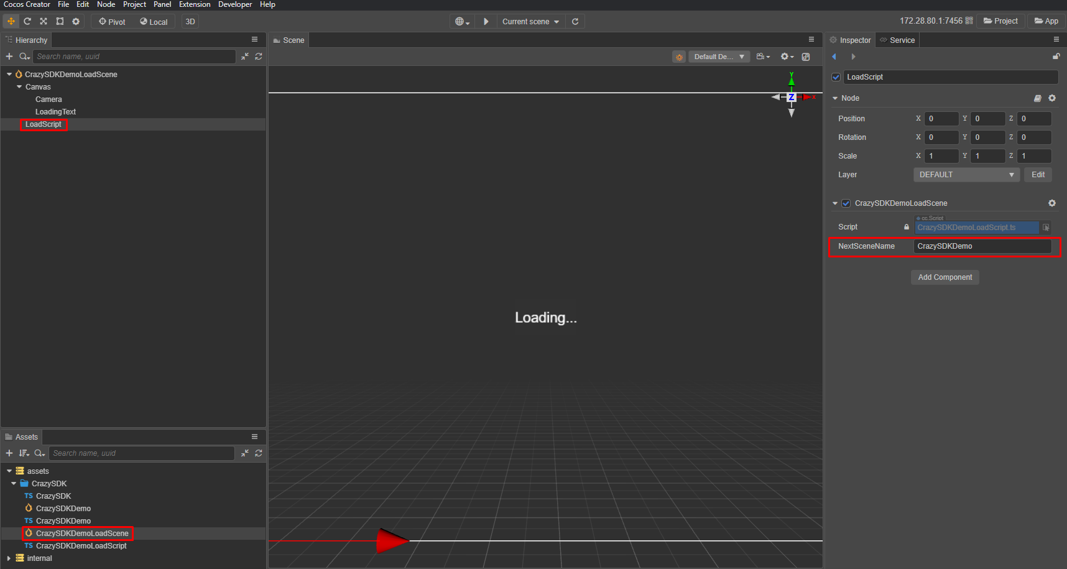This screenshot has height=569, width=1067.
Task: Open the Help menu
Action: click(x=267, y=4)
